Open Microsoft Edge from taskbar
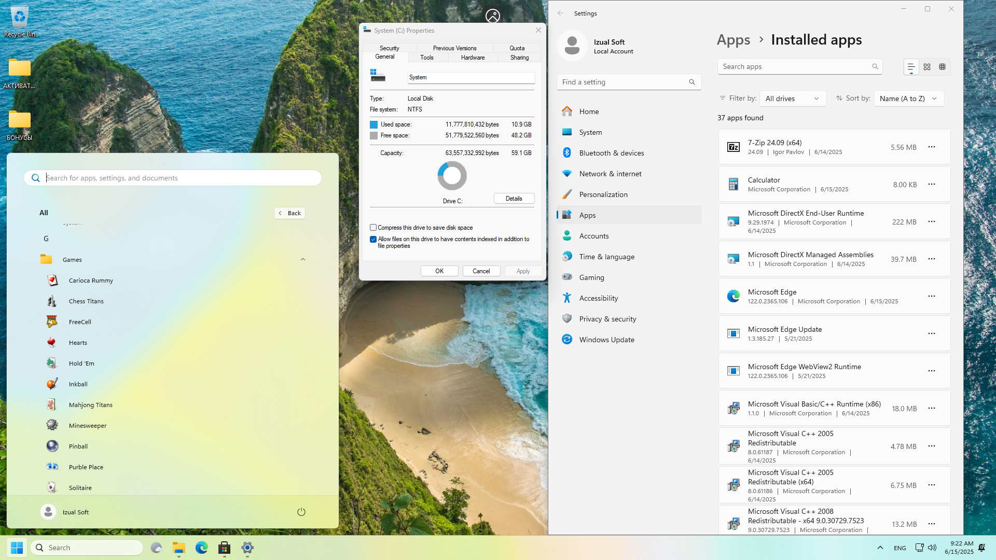This screenshot has width=996, height=560. [x=202, y=548]
